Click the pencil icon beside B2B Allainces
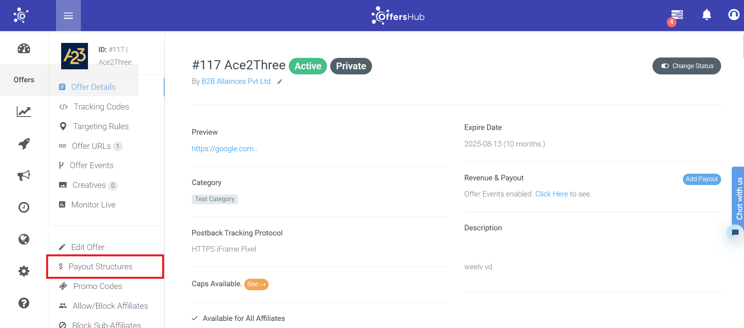 coord(280,82)
